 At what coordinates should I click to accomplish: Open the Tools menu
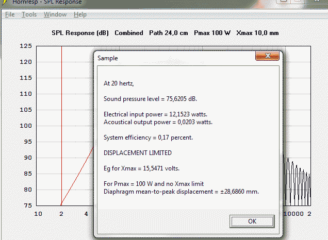[x=29, y=14]
